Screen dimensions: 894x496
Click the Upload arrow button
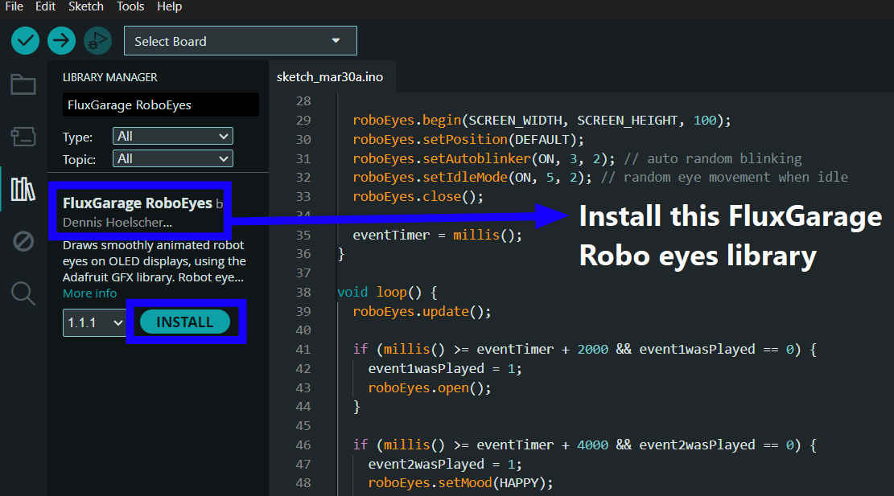(x=61, y=41)
